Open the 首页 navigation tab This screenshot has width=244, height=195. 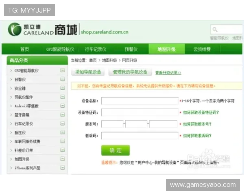pos(25,49)
